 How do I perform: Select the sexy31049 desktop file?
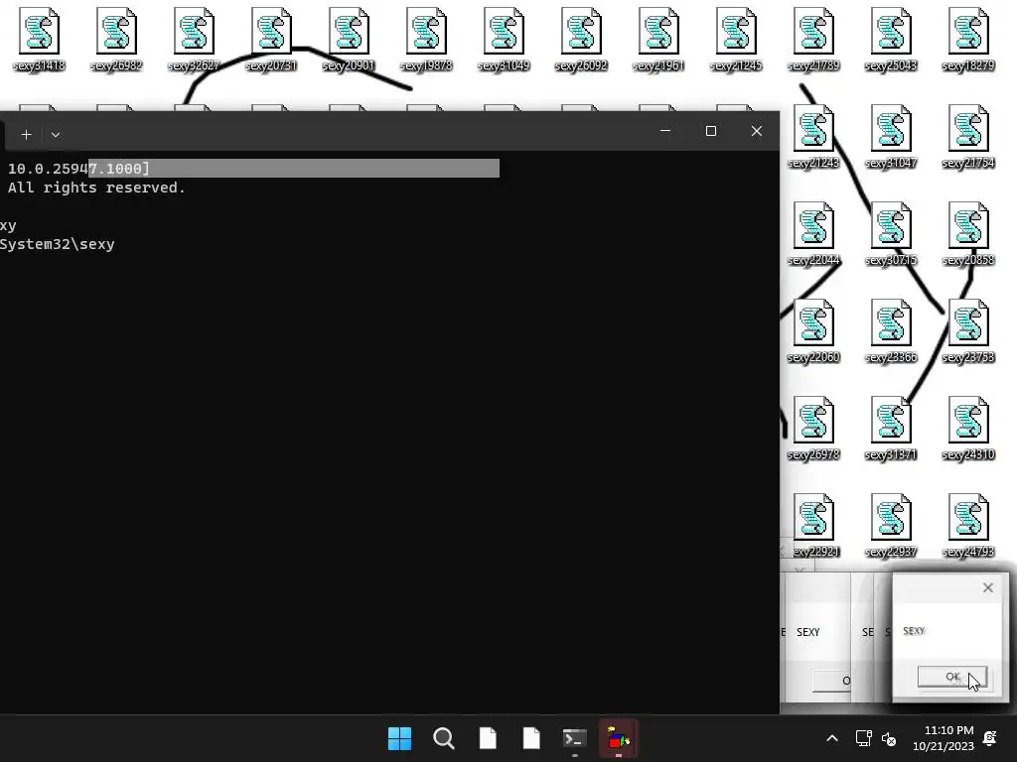[x=504, y=40]
